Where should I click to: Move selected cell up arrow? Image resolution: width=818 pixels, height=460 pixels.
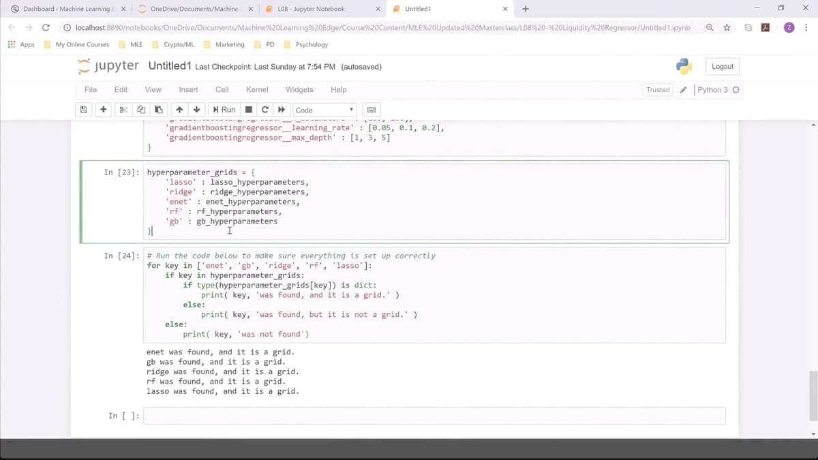tap(179, 110)
